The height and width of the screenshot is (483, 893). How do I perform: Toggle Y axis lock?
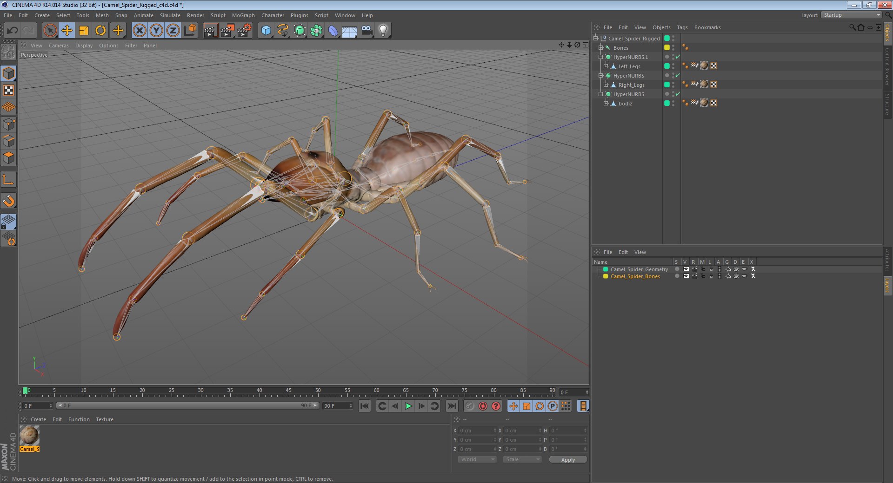pyautogui.click(x=156, y=31)
